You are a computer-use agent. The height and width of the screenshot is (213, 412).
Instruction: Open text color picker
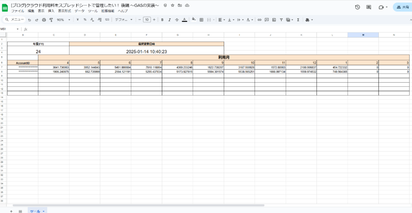pos(185,20)
